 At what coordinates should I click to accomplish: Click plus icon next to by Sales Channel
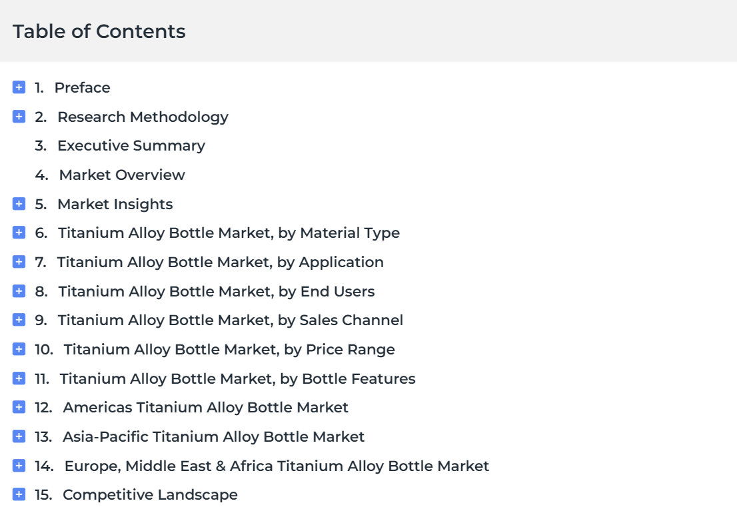point(19,320)
